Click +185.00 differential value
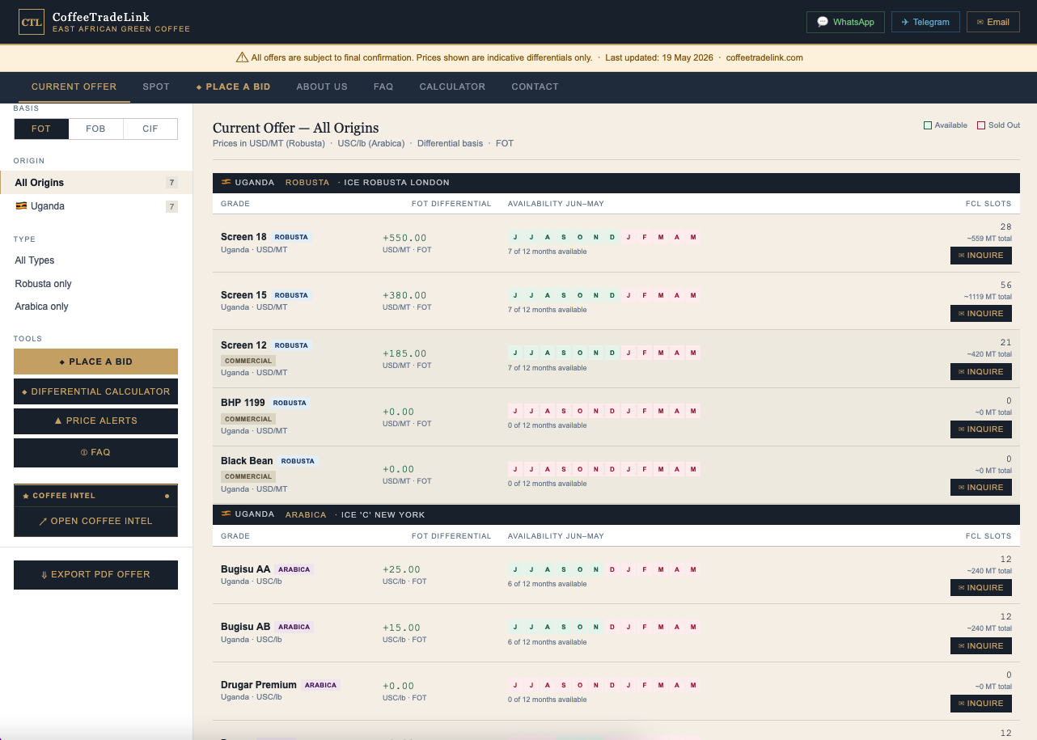This screenshot has width=1037, height=740. 404,353
